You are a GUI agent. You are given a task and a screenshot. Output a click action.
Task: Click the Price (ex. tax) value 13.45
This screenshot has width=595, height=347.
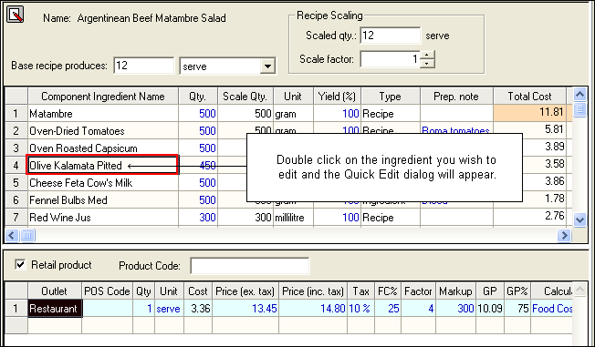click(245, 309)
